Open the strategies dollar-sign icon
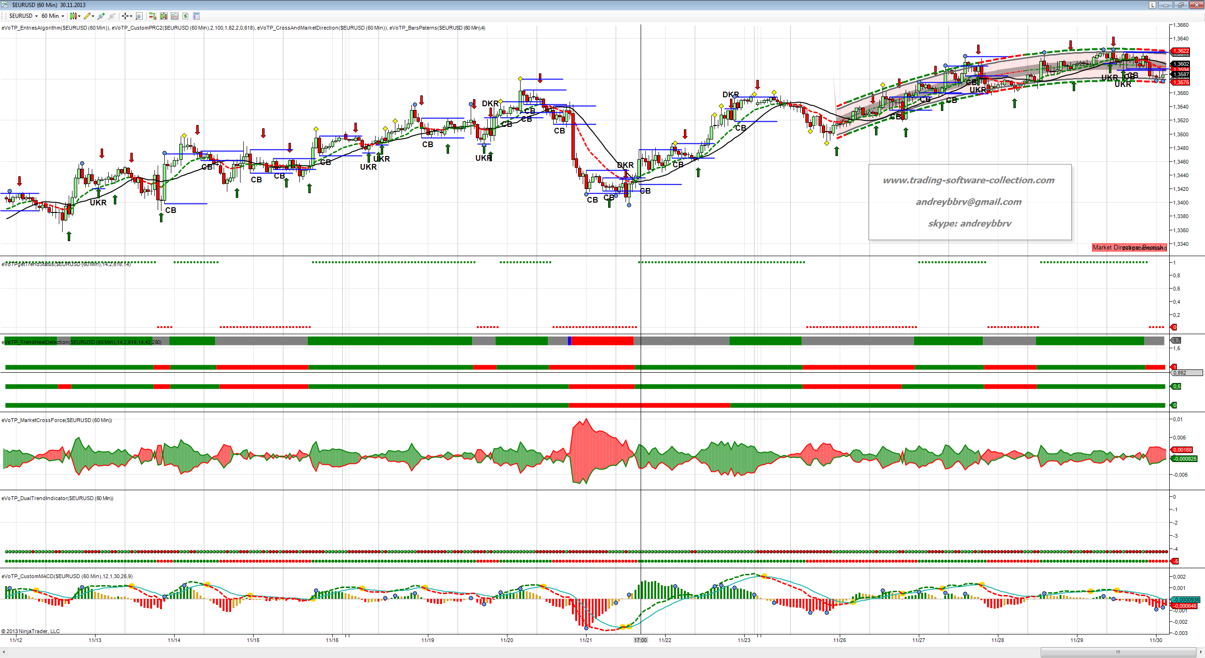1205x658 pixels. point(185,16)
